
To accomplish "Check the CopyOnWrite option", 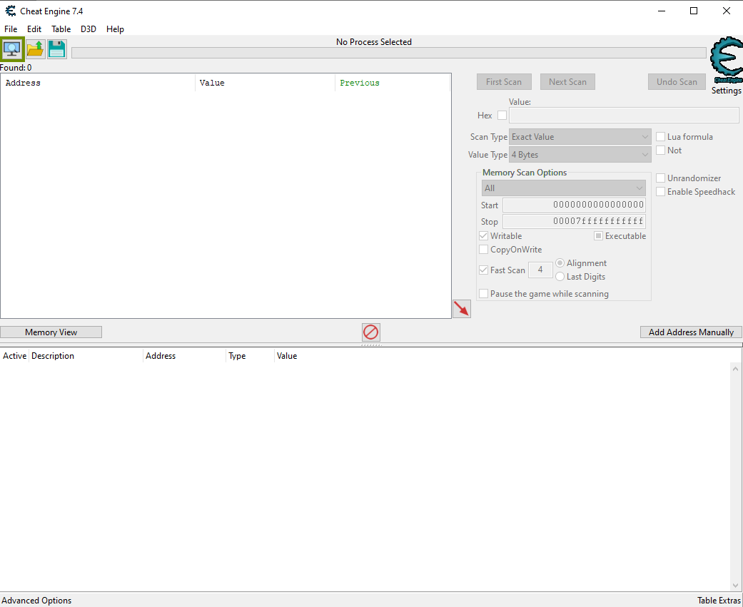I will coord(483,250).
